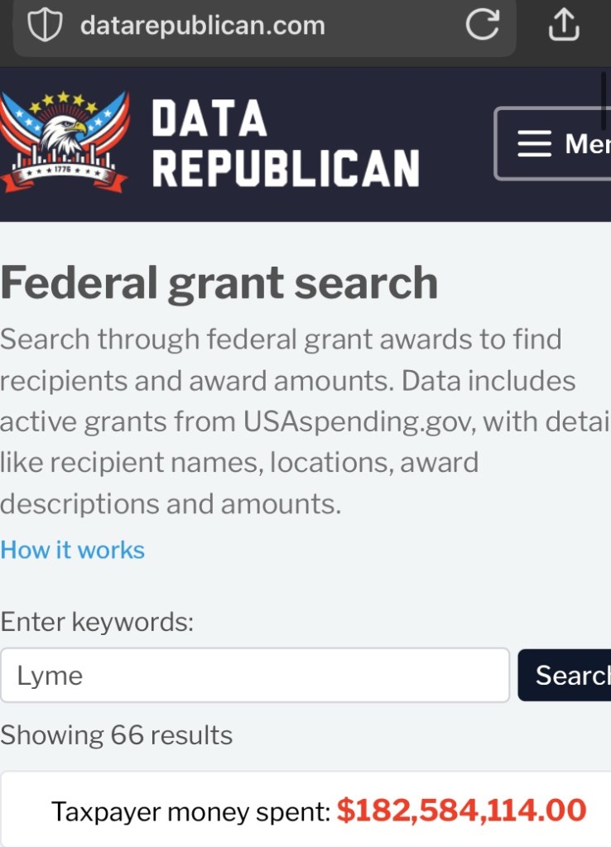
Task: Open the How it works link
Action: 73,550
